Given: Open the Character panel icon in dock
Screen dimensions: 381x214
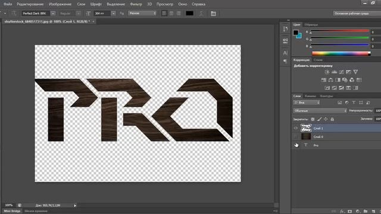Looking at the screenshot, I should coord(285,53).
